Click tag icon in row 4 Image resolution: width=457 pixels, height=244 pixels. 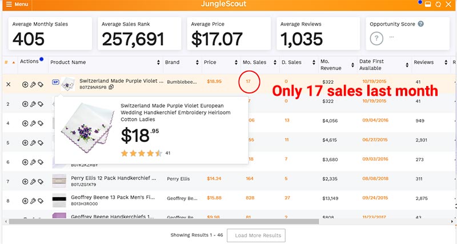41,123
